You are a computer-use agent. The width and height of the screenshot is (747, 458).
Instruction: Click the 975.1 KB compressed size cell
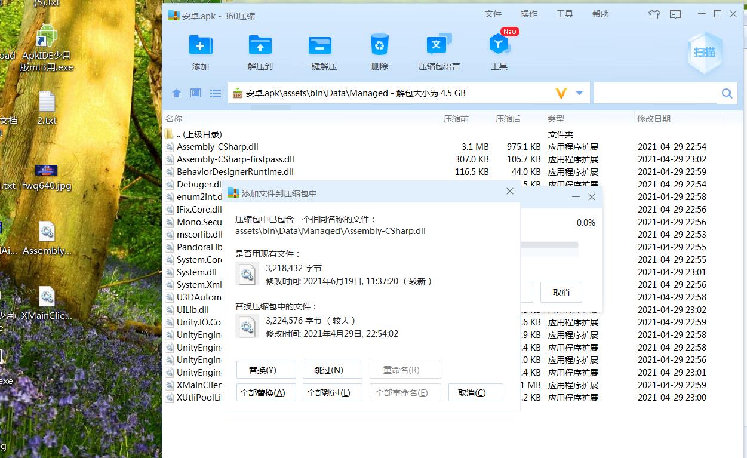(524, 147)
